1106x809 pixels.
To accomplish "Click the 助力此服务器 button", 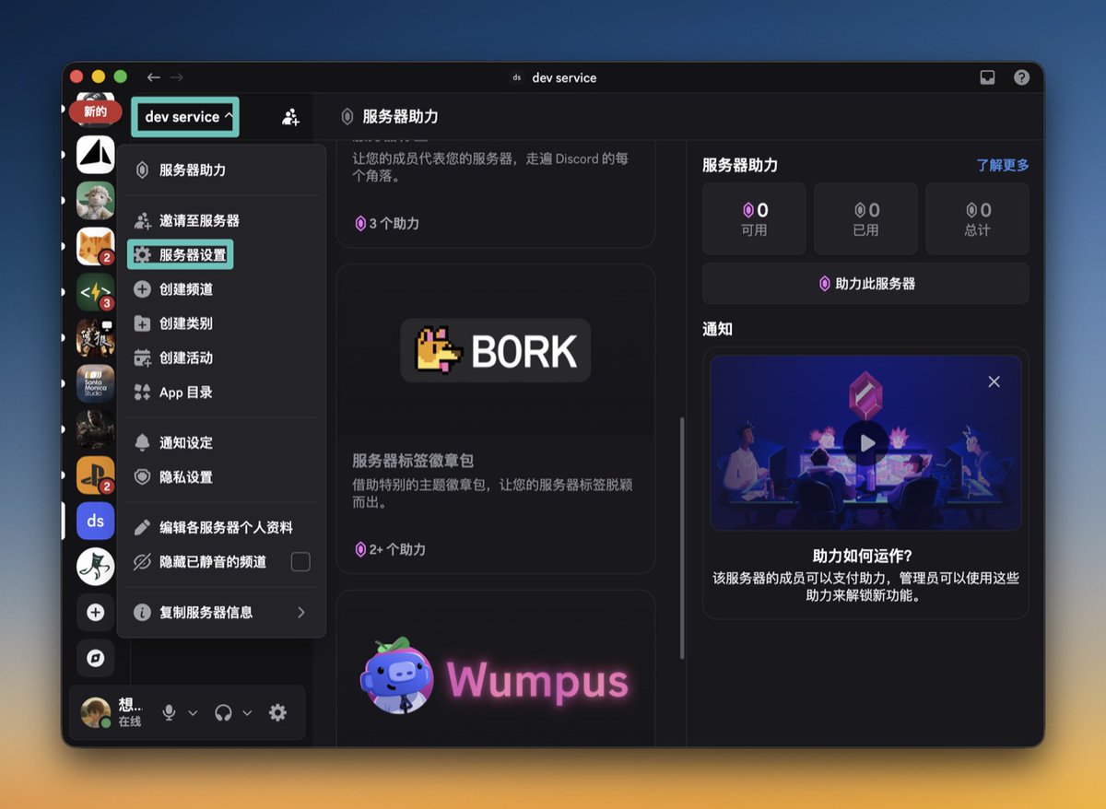I will click(x=865, y=284).
